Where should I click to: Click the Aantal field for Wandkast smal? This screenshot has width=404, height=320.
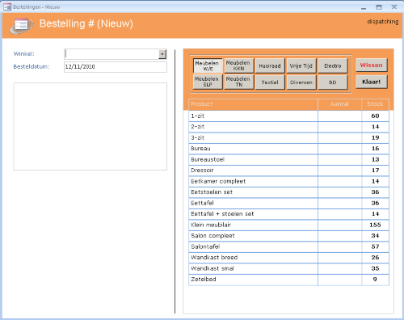pos(339,269)
